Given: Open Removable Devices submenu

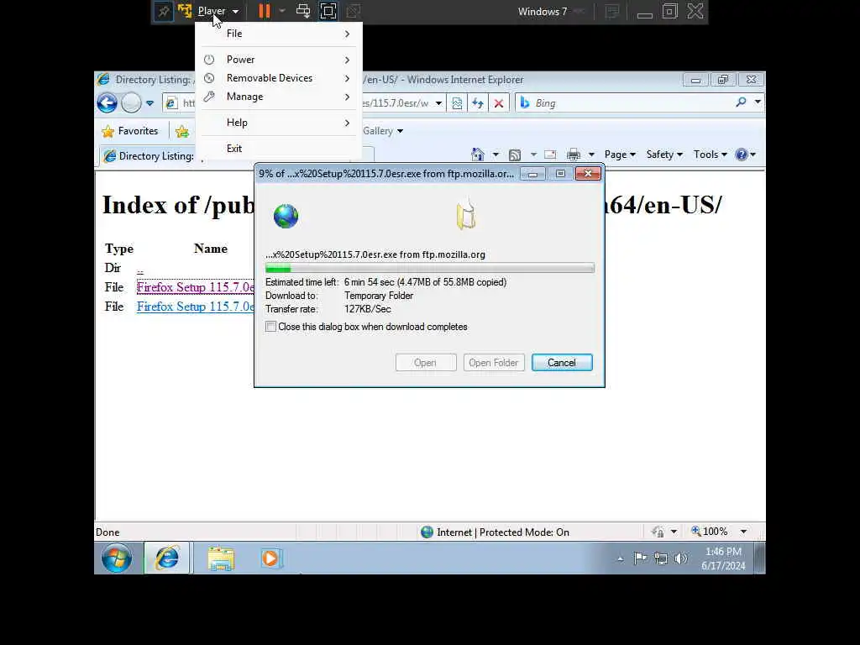Looking at the screenshot, I should pos(279,78).
